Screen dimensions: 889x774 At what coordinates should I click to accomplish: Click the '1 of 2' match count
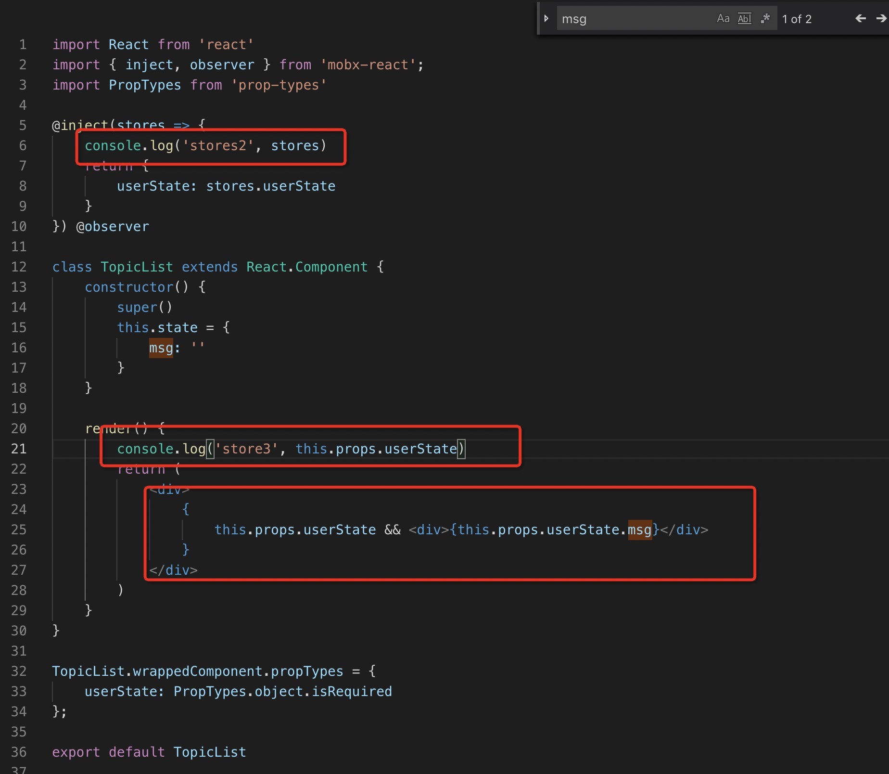tap(797, 19)
